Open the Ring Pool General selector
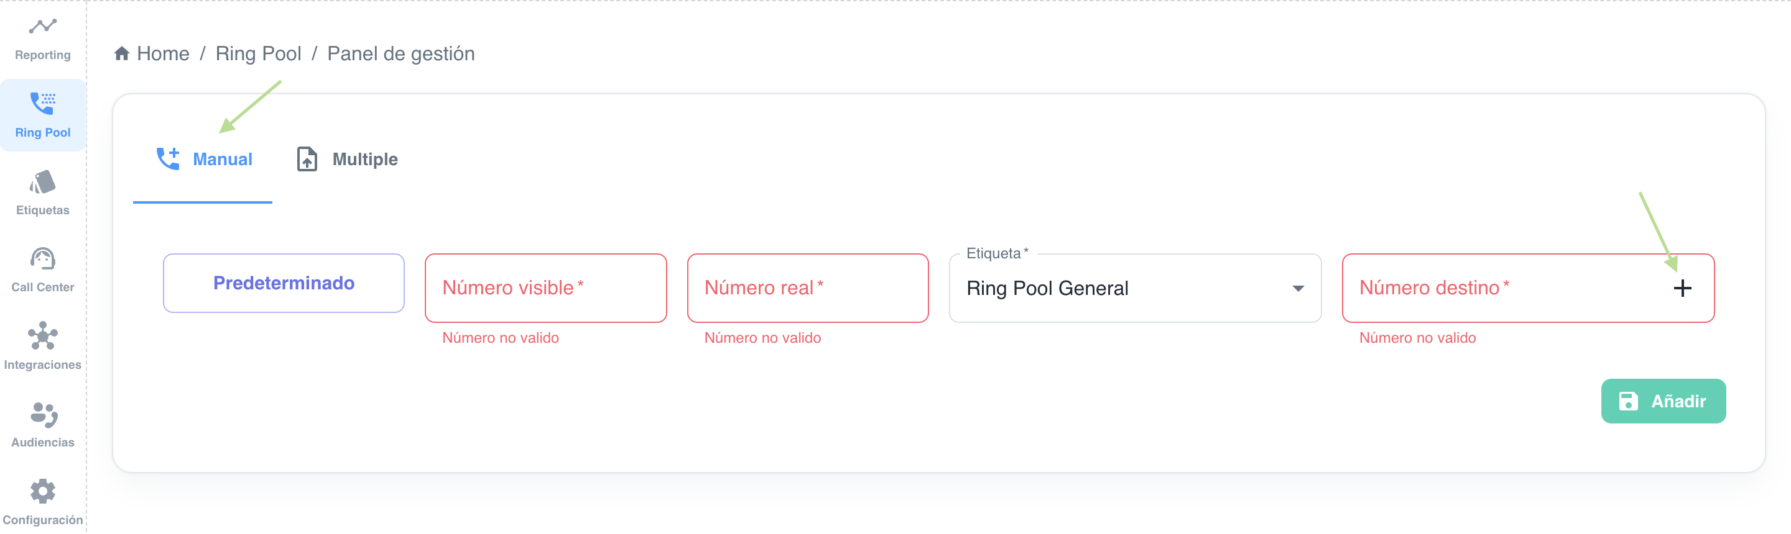 (1135, 288)
